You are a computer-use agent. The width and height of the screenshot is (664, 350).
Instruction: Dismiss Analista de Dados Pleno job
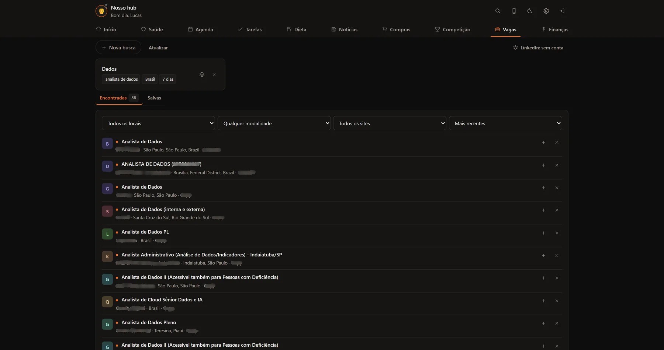[557, 323]
